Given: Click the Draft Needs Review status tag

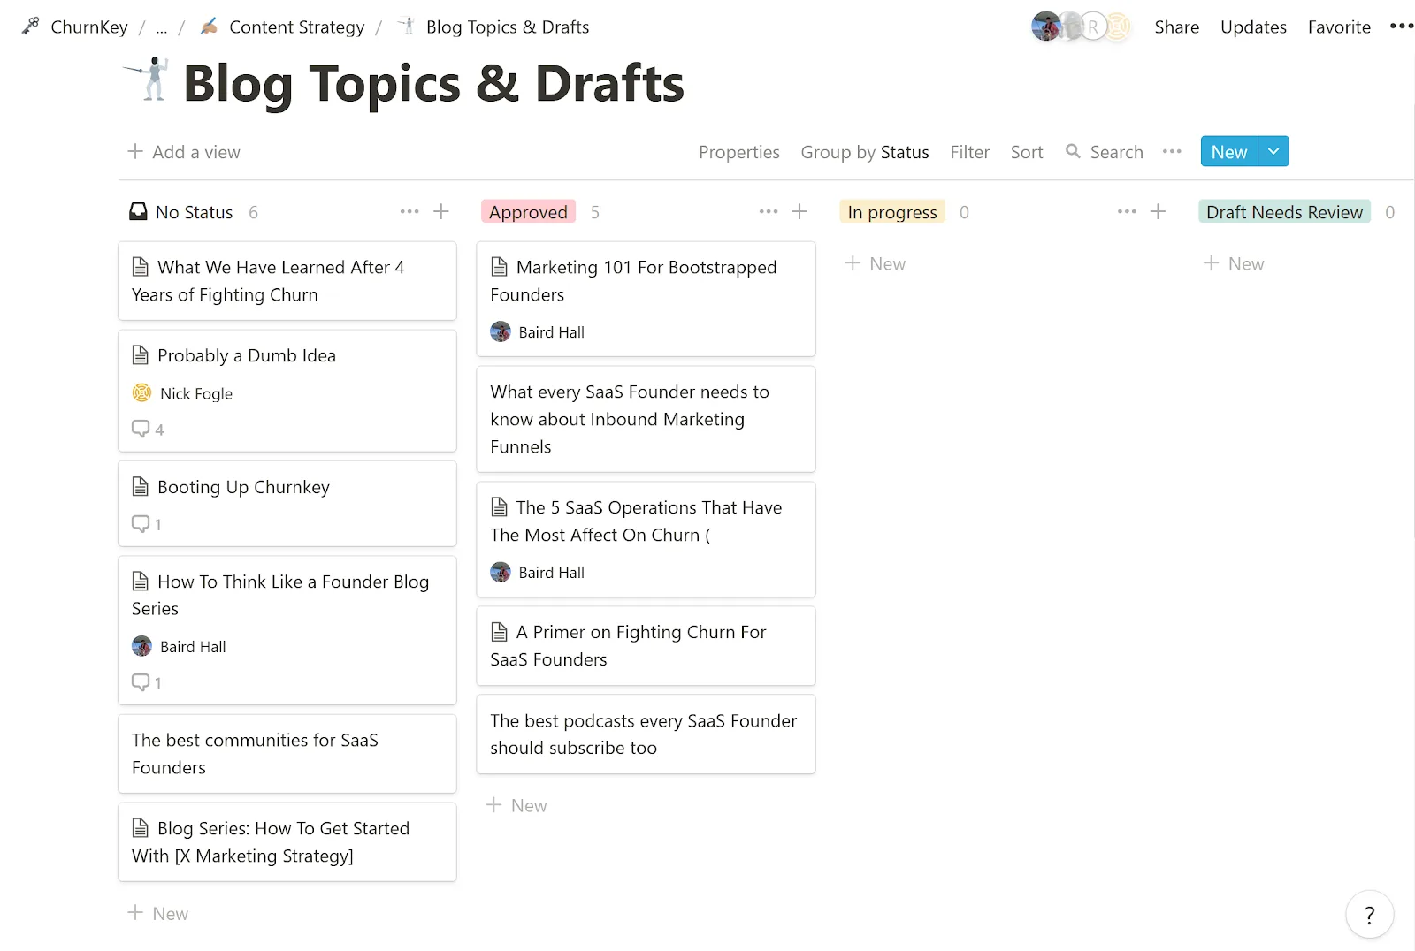Looking at the screenshot, I should click(x=1284, y=212).
